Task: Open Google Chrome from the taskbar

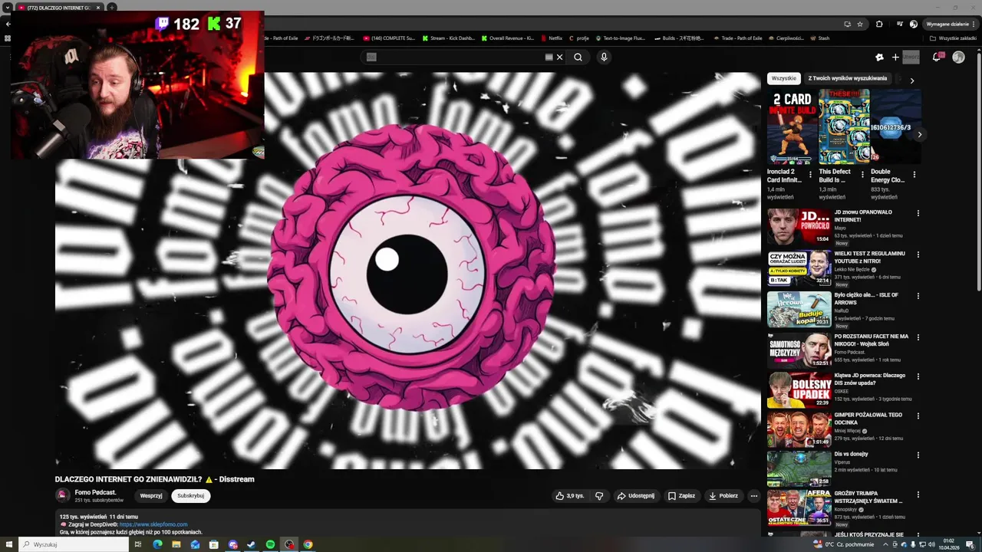Action: tap(308, 544)
